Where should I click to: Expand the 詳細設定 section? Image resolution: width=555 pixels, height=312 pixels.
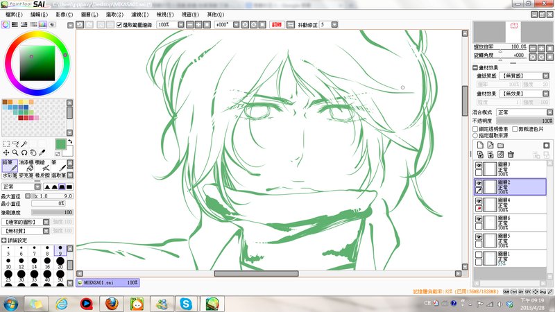pyautogui.click(x=4, y=240)
